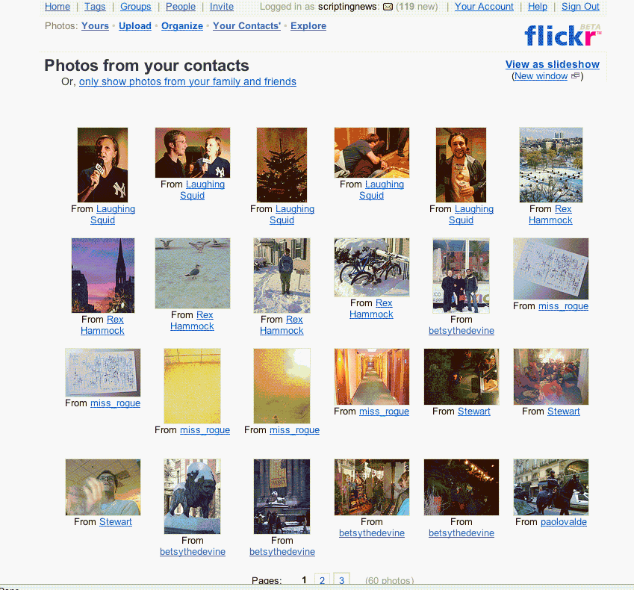Image resolution: width=634 pixels, height=590 pixels.
Task: Open the seagull on beach photo thumbnail
Action: pyautogui.click(x=193, y=273)
